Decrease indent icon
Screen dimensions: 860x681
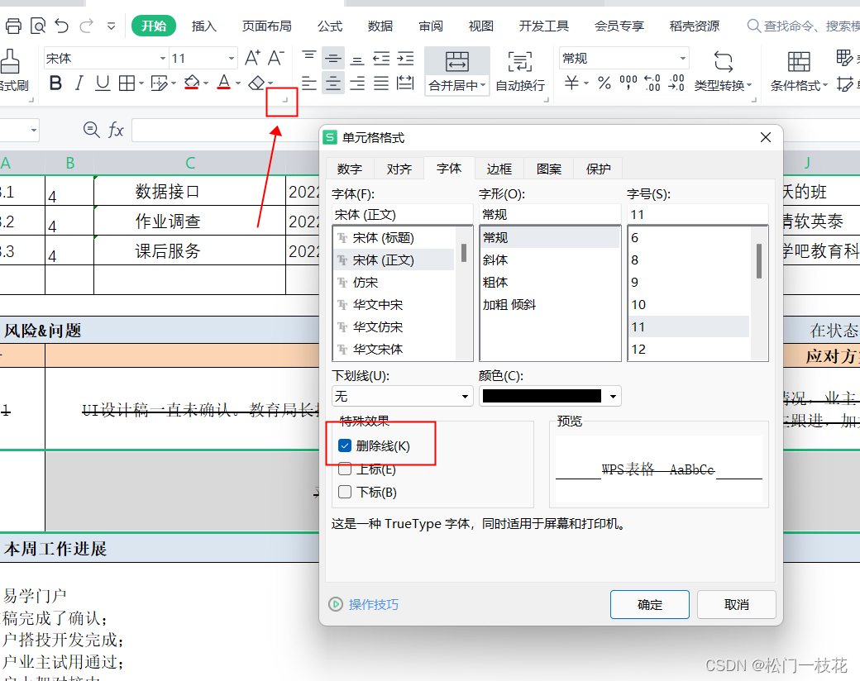(381, 58)
